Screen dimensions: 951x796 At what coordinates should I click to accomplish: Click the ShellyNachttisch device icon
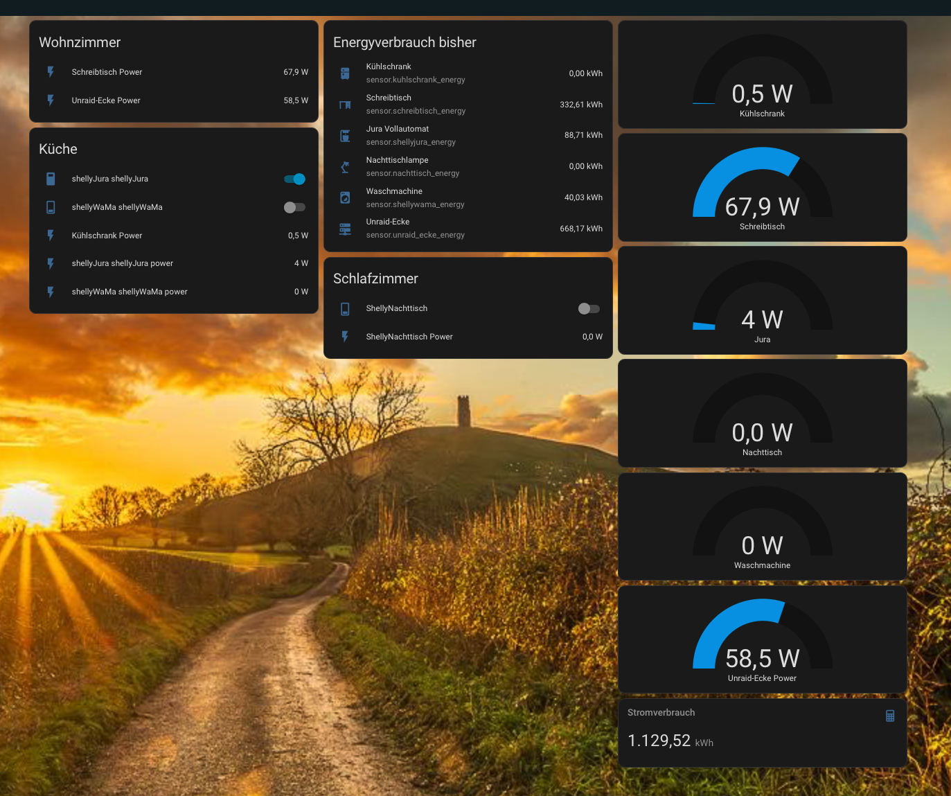click(x=345, y=309)
